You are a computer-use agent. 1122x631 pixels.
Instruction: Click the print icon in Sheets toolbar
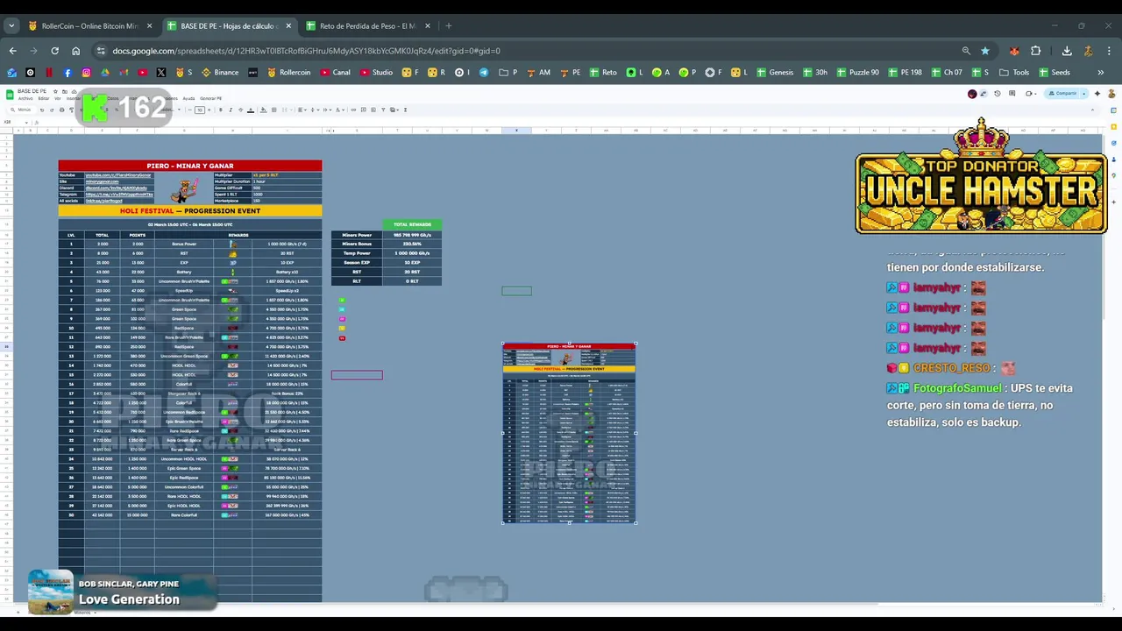pyautogui.click(x=61, y=110)
